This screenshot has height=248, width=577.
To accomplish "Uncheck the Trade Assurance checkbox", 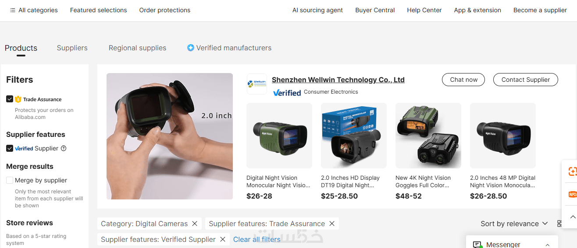I will [10, 99].
